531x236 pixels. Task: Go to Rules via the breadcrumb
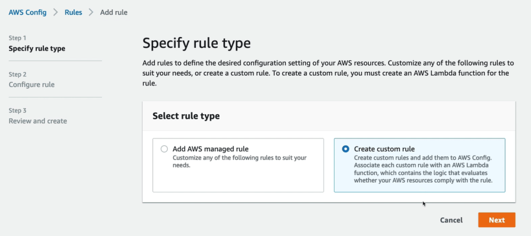[x=73, y=12]
